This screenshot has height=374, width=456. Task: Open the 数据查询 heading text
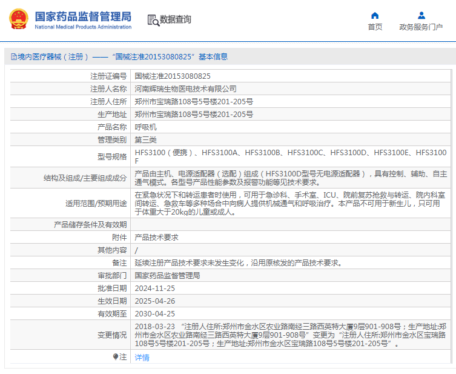tap(176, 19)
